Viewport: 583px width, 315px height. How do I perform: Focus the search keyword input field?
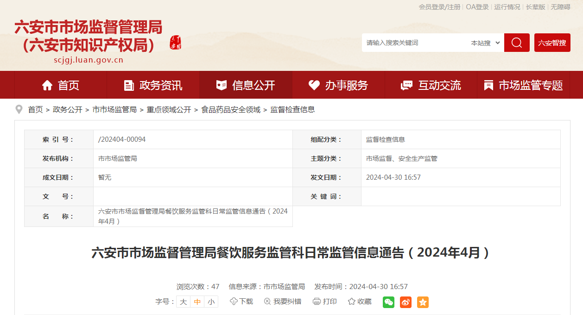tap(415, 43)
